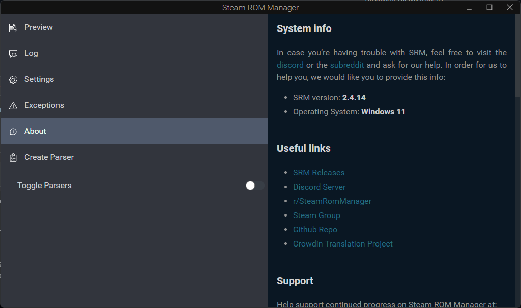Open the SRM Releases link
Viewport: 521px width, 308px height.
319,172
